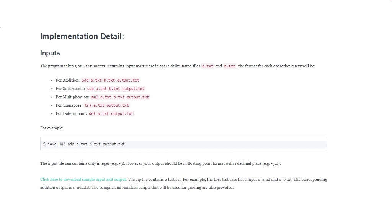Click the 'For example:' text
Viewport: 392px width, 220px height.
pos(52,128)
